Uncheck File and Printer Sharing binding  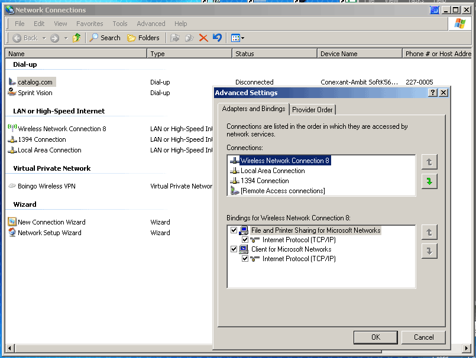234,230
